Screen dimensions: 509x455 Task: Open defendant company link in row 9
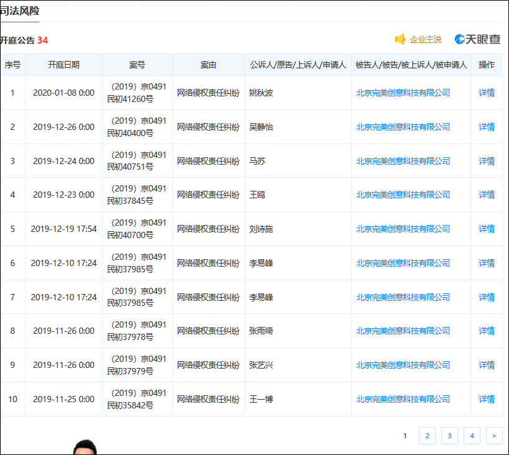403,365
